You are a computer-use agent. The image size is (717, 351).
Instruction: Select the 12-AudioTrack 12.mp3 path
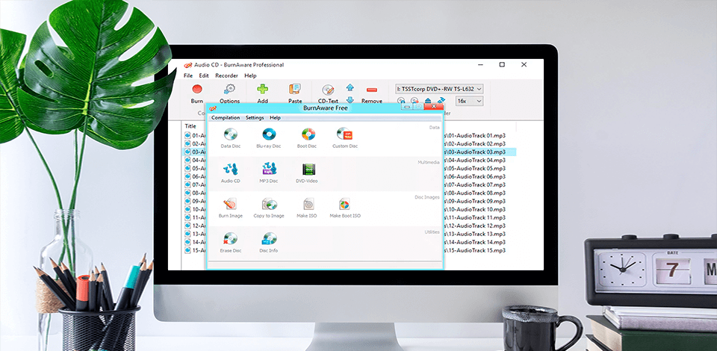[475, 226]
